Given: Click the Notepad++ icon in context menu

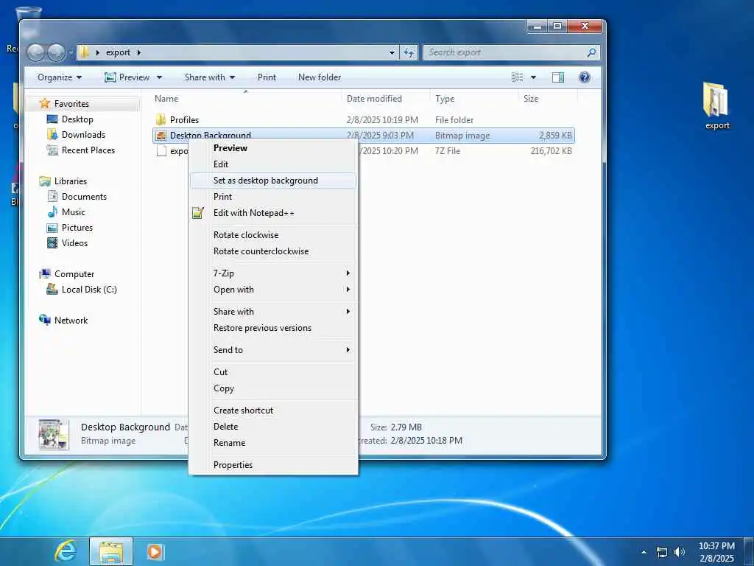Looking at the screenshot, I should [x=197, y=213].
